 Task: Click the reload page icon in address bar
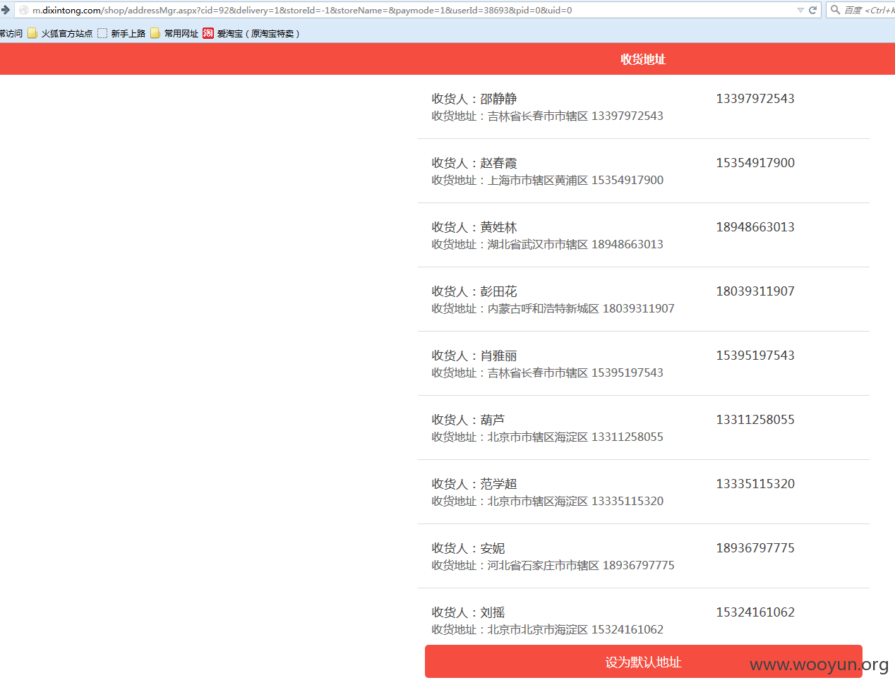click(x=812, y=10)
